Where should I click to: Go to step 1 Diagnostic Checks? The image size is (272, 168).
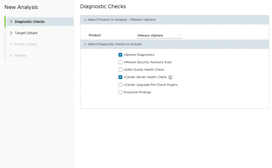(x=40, y=22)
